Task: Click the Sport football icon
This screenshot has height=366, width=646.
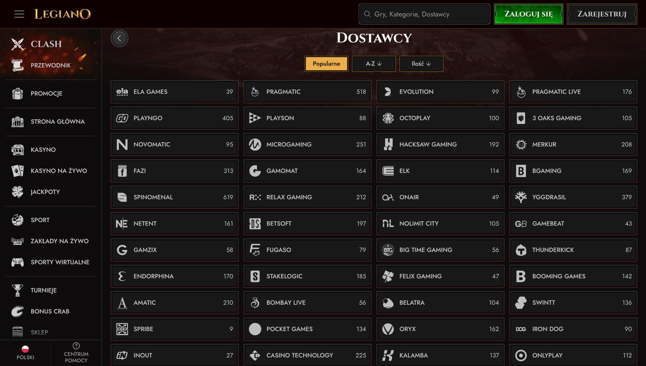Action: (17, 220)
